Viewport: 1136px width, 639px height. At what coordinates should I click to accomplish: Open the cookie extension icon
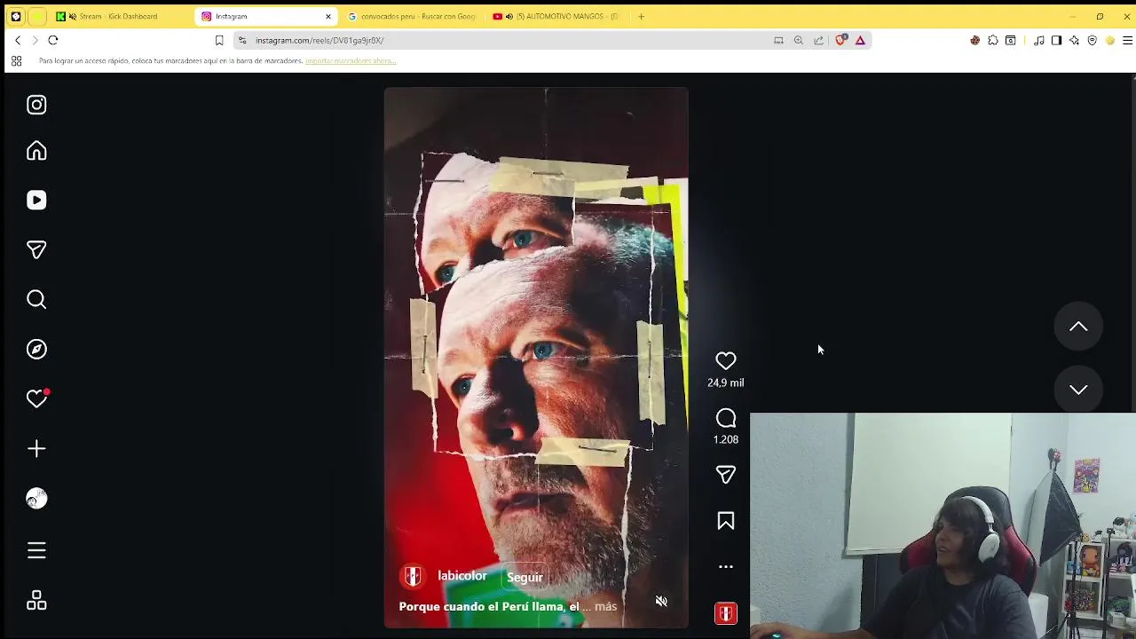(x=975, y=40)
